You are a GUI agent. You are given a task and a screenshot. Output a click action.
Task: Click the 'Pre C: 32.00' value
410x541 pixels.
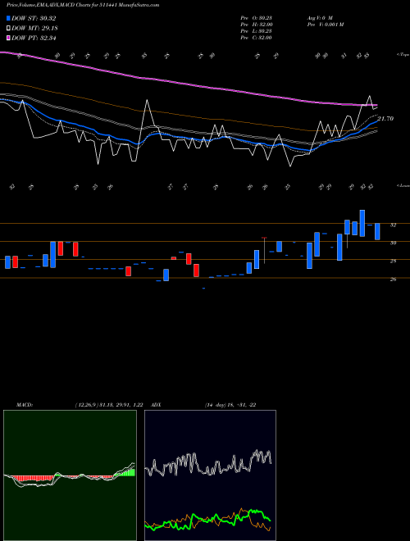[x=257, y=38]
